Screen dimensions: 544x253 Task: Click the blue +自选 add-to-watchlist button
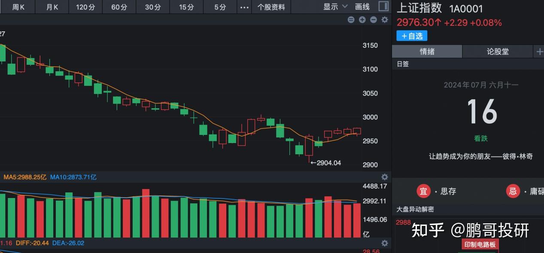(x=411, y=36)
